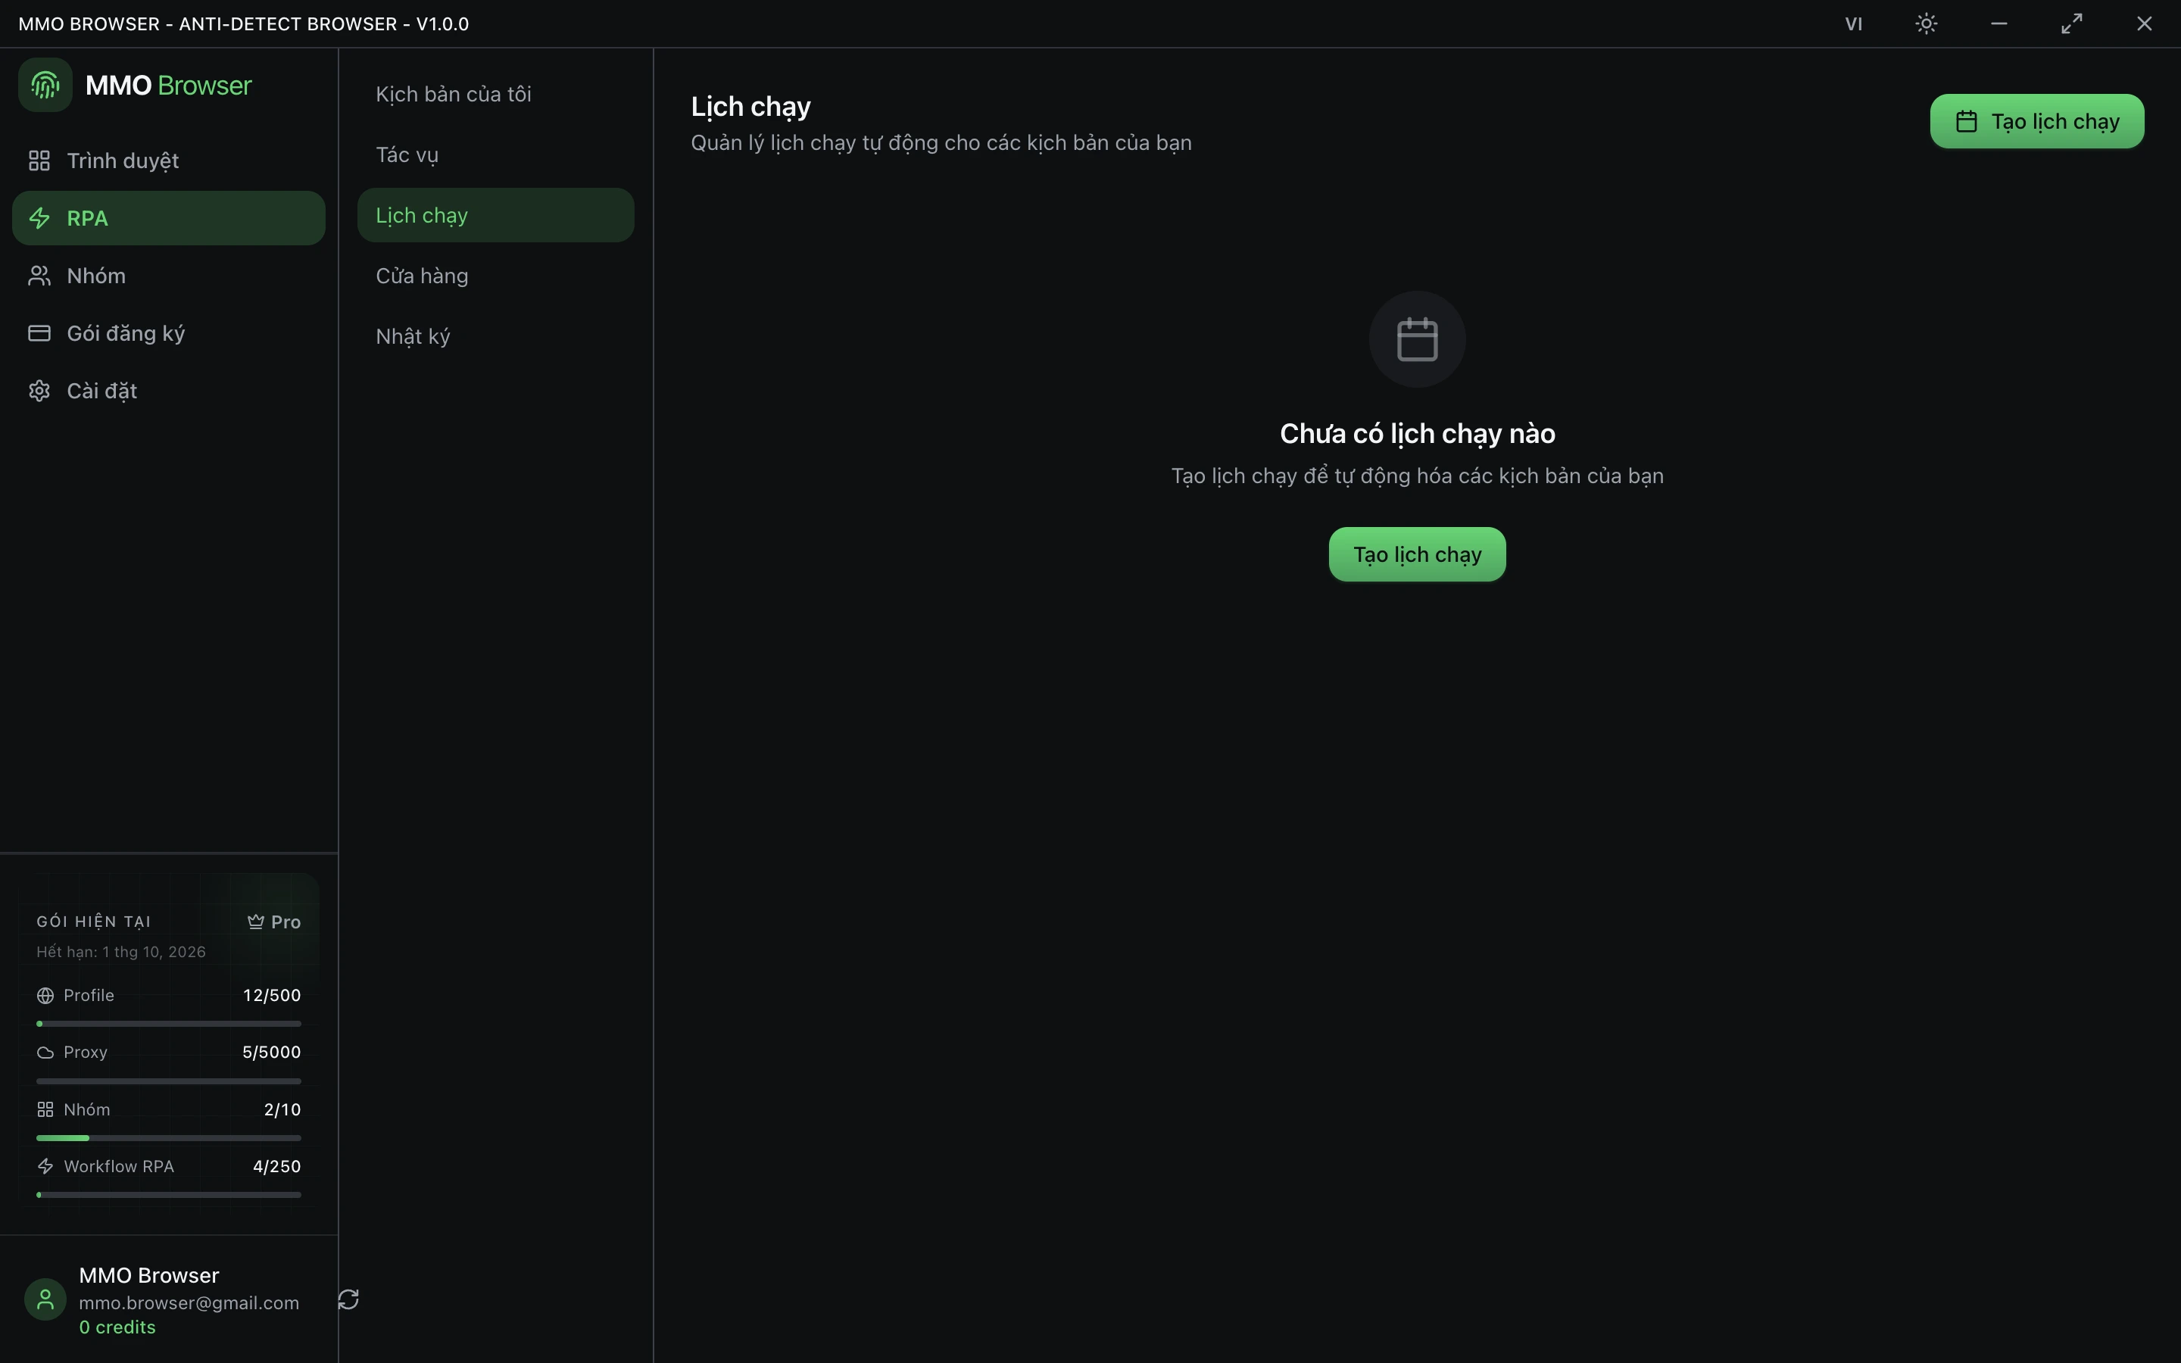Screen dimensions: 2181x1363
Task: Click the Profile globe icon
Action: click(45, 995)
